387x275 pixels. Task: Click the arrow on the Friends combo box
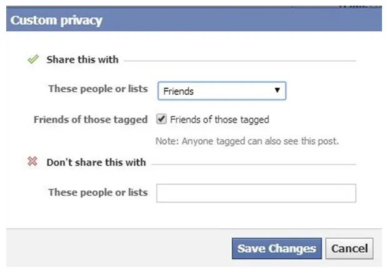click(277, 91)
